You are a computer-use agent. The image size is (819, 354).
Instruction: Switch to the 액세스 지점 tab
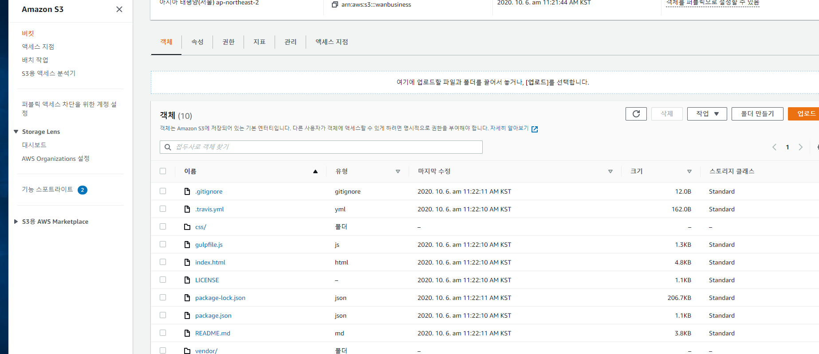click(x=332, y=42)
